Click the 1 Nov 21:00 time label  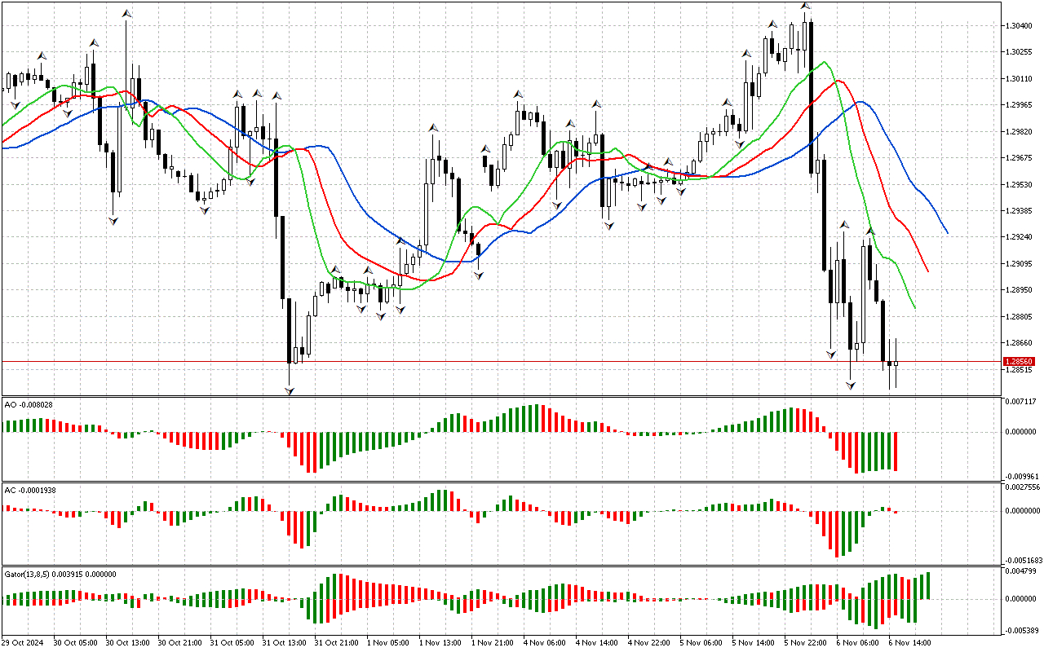tap(493, 643)
